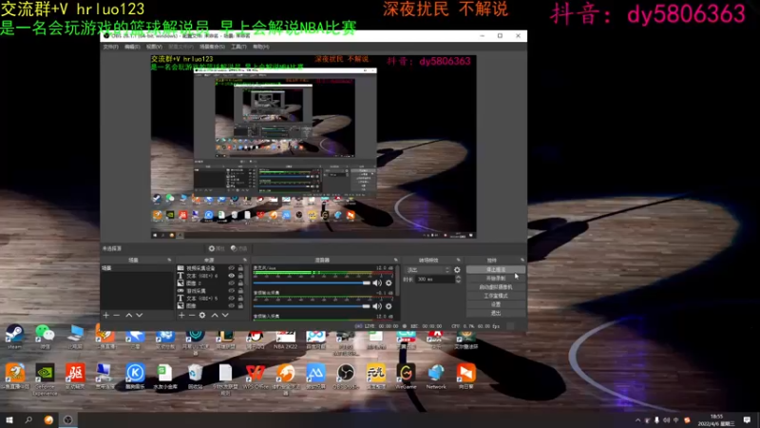This screenshot has height=428, width=760.
Task: Select the 文本 (GDI+) 6 source row
Action: pyautogui.click(x=210, y=276)
